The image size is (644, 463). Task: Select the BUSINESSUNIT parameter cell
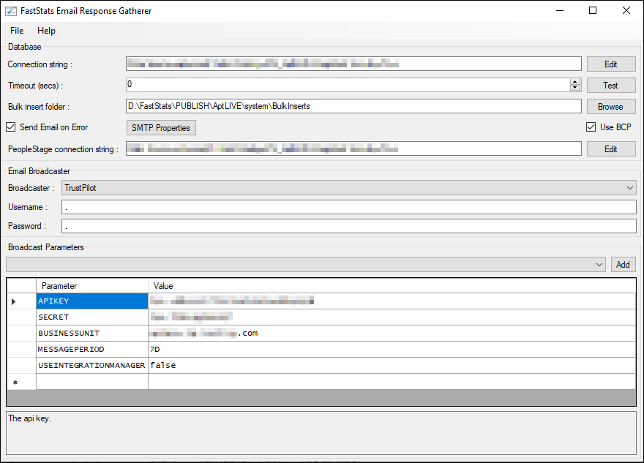pyautogui.click(x=92, y=334)
